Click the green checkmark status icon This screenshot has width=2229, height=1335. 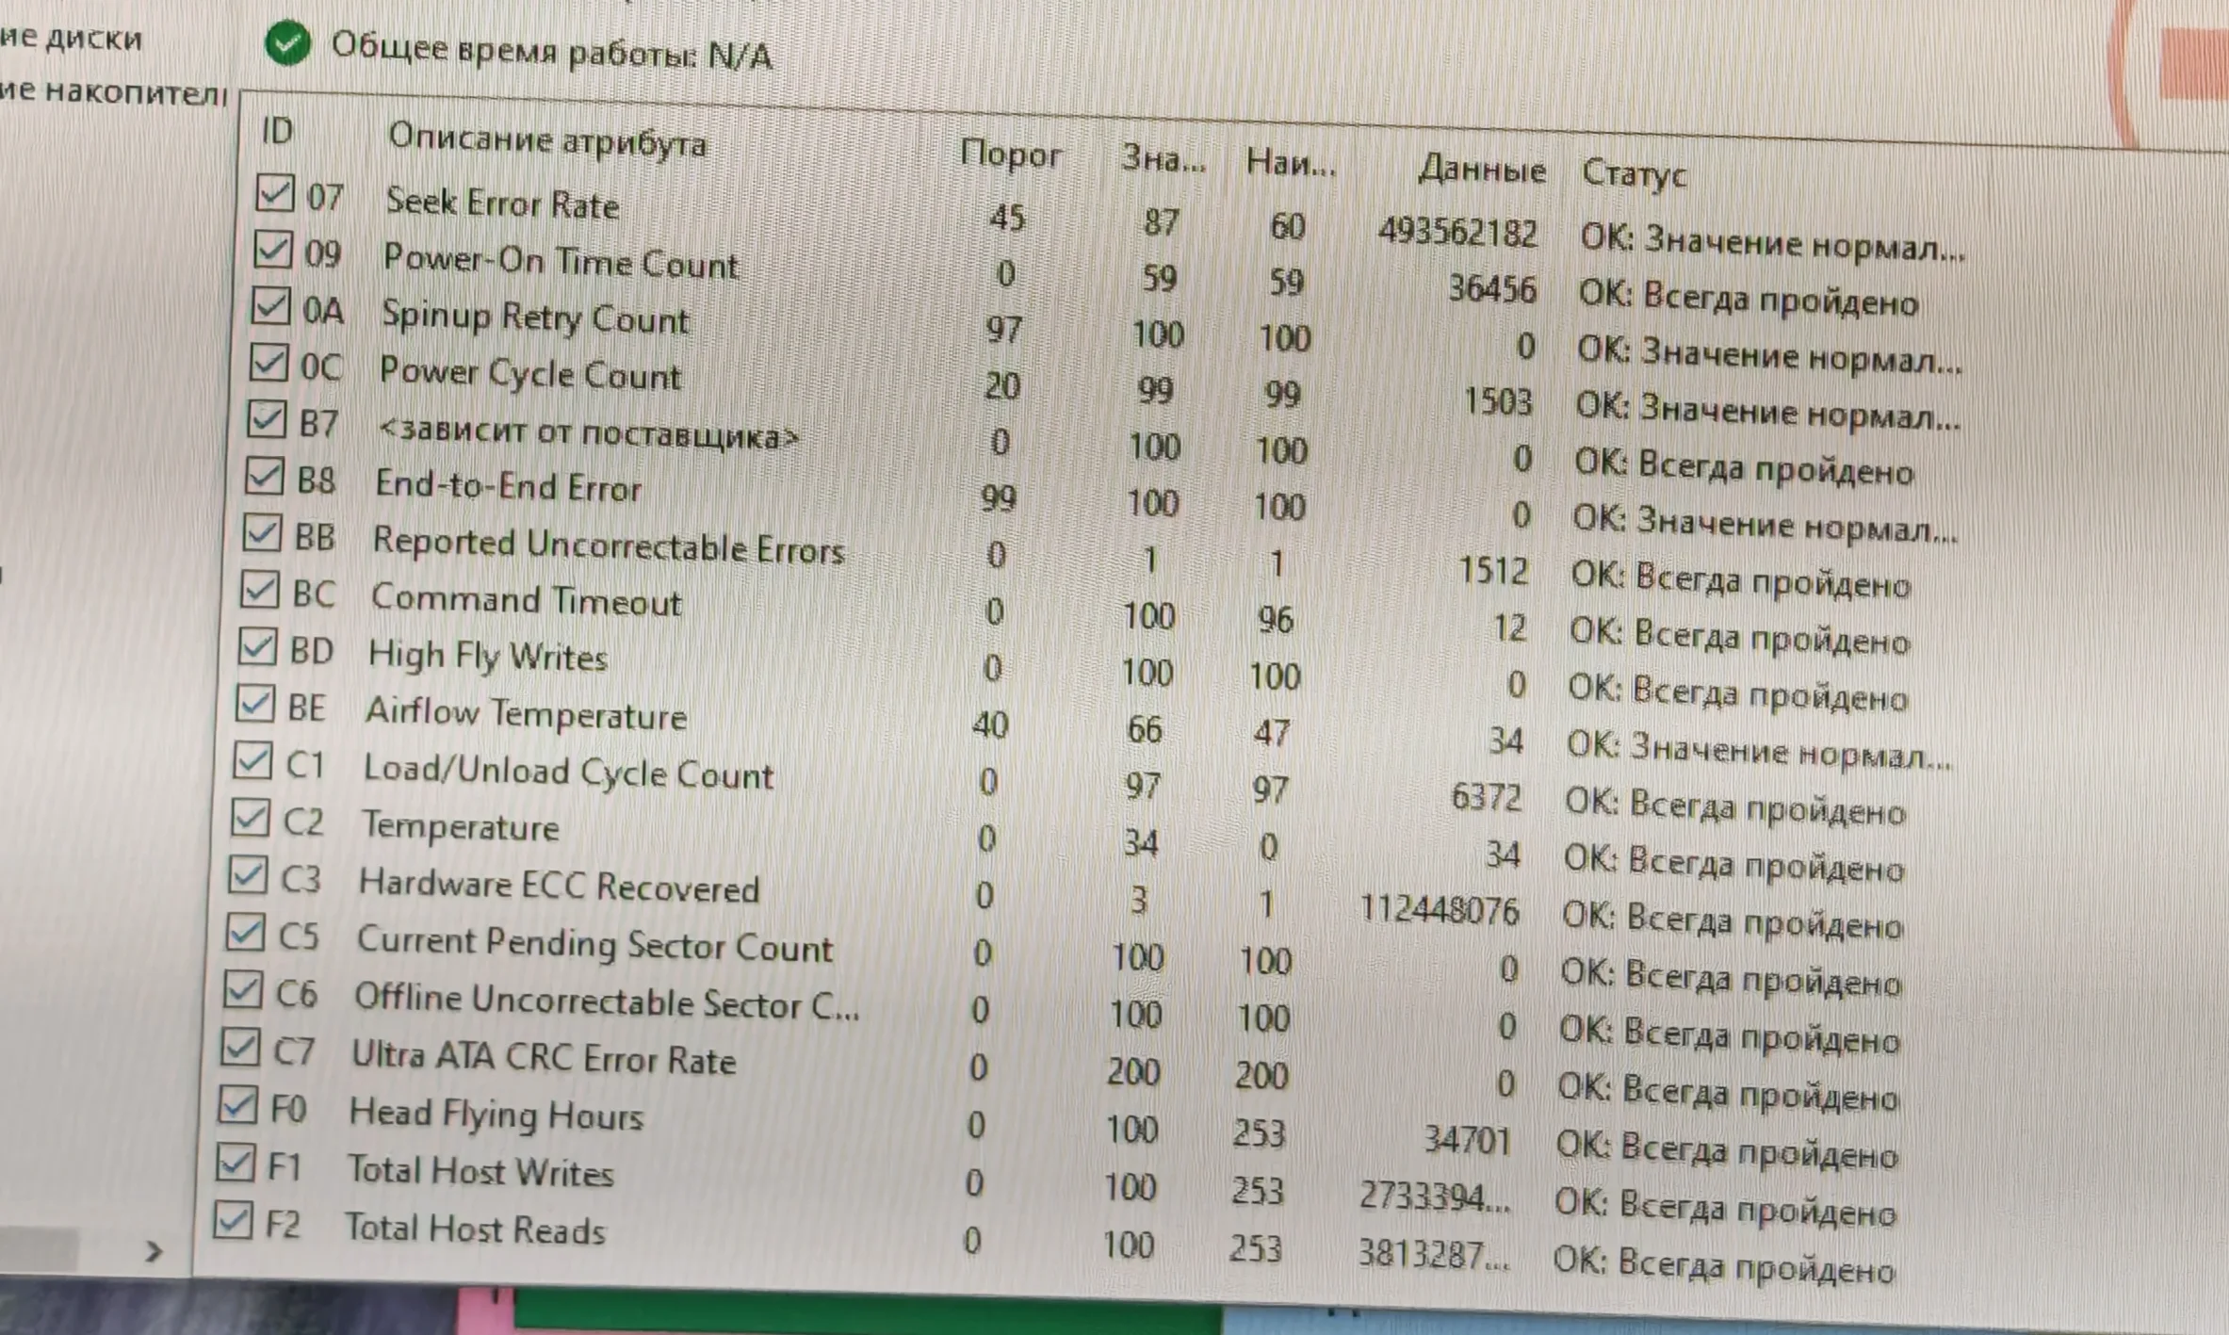tap(288, 42)
